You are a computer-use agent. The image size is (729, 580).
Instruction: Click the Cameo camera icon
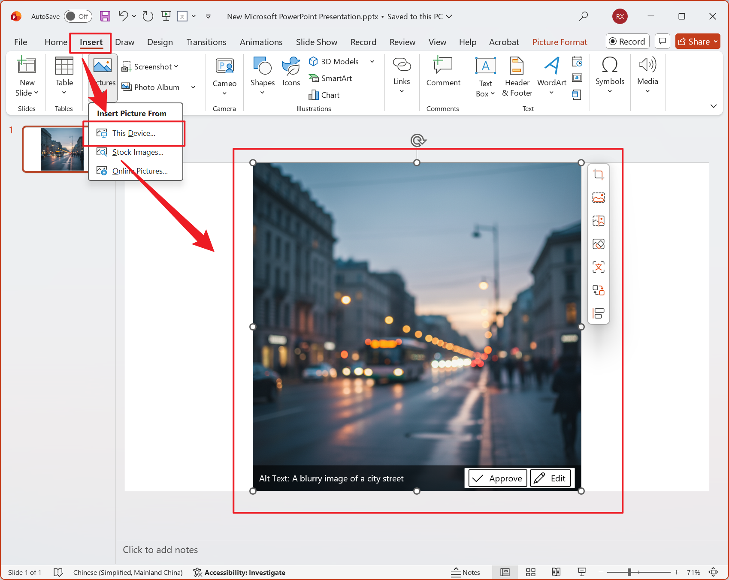[x=224, y=67]
